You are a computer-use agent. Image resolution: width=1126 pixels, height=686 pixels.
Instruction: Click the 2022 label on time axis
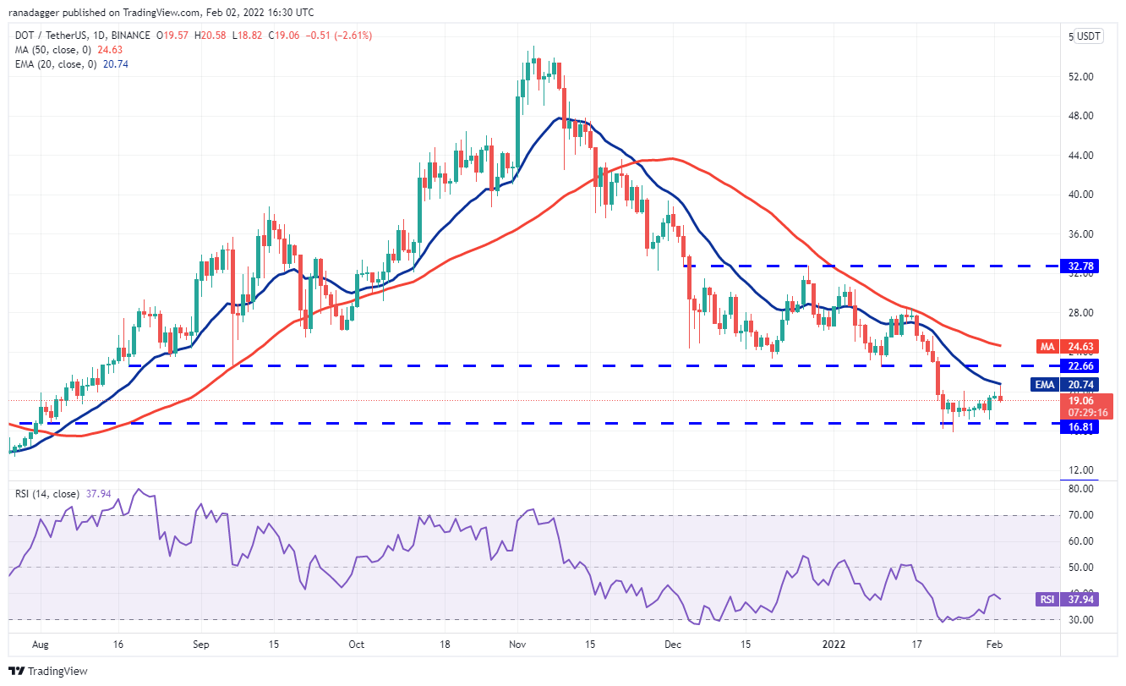pyautogui.click(x=834, y=643)
